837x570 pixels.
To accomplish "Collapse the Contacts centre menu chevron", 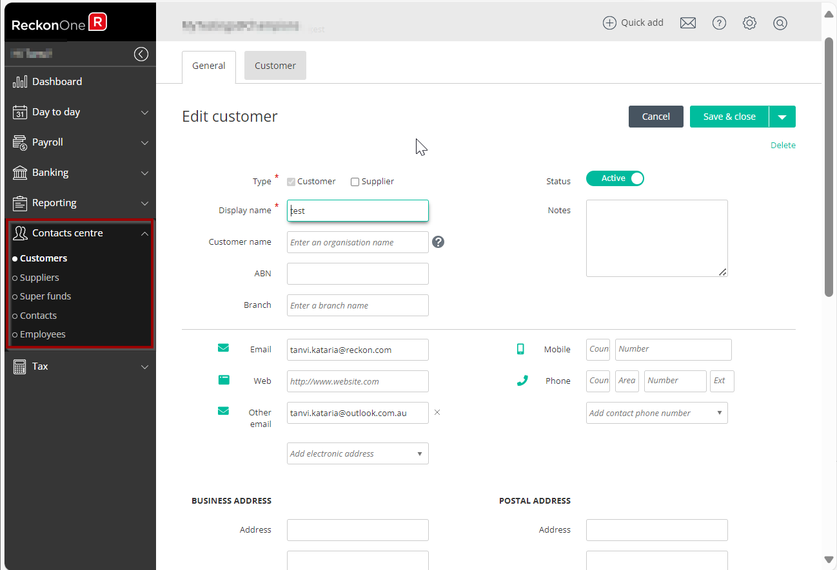I will pos(144,234).
